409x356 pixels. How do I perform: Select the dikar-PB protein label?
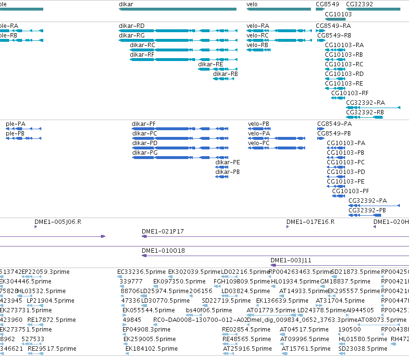point(227,172)
